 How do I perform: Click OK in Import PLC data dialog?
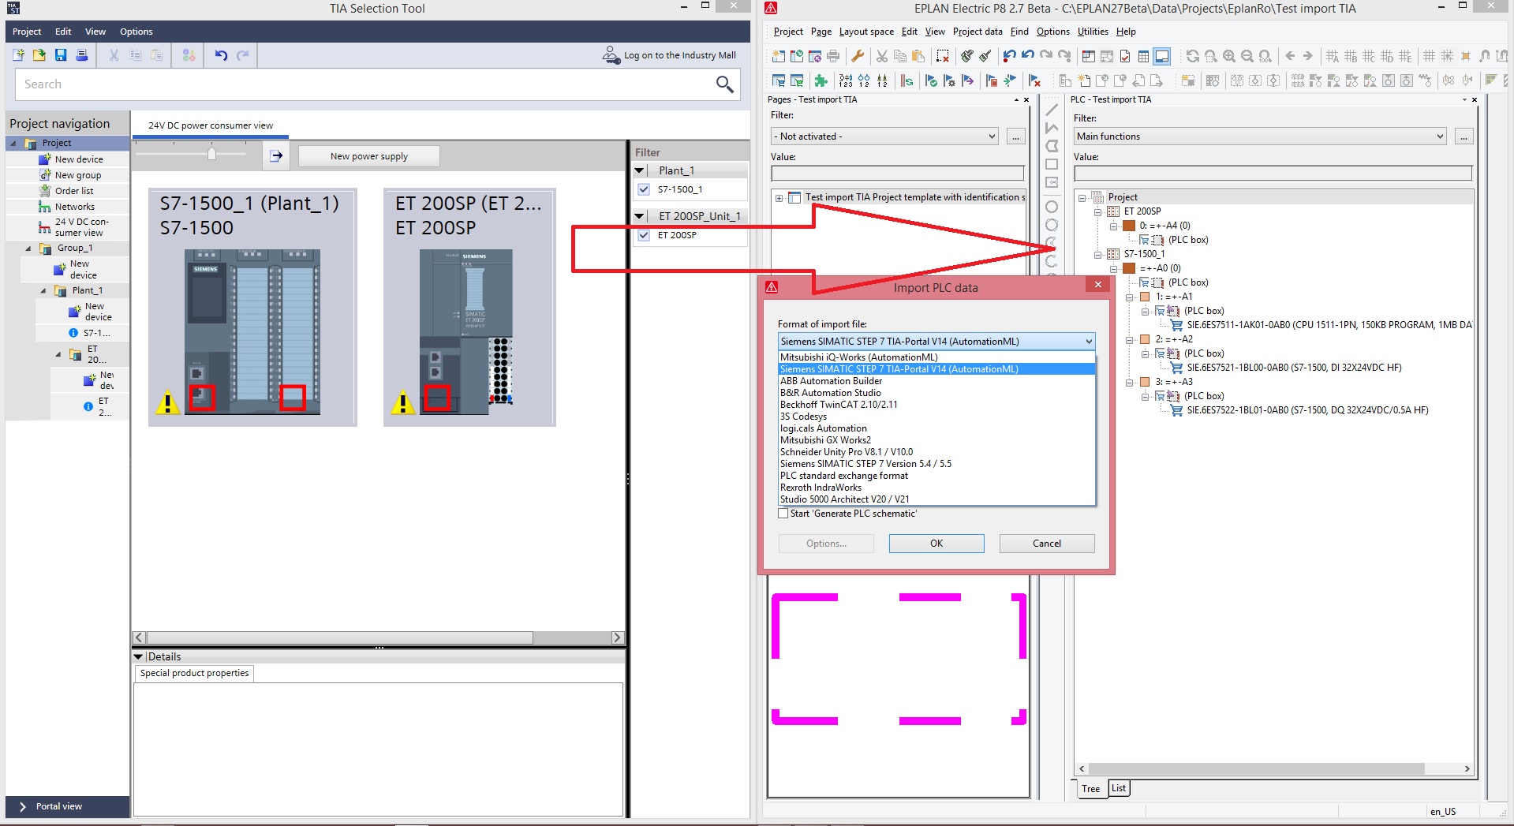(936, 544)
